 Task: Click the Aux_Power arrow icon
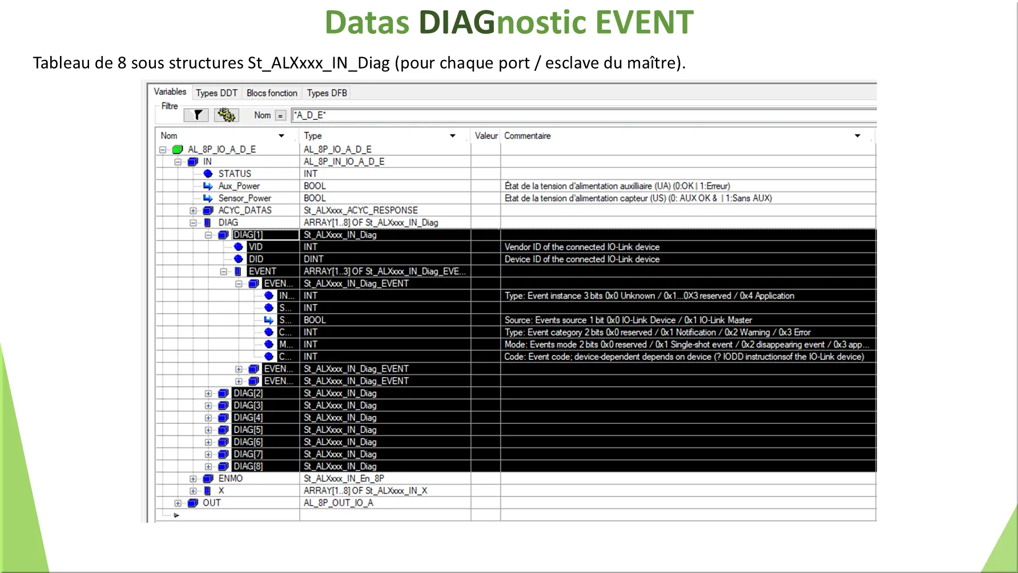click(208, 186)
